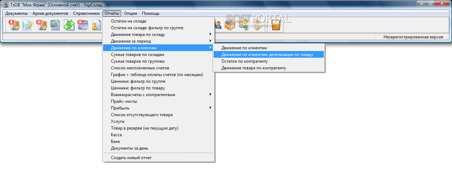The image size is (452, 170).
Task: Click the calculator document toolbar icon
Action: click(x=55, y=25)
